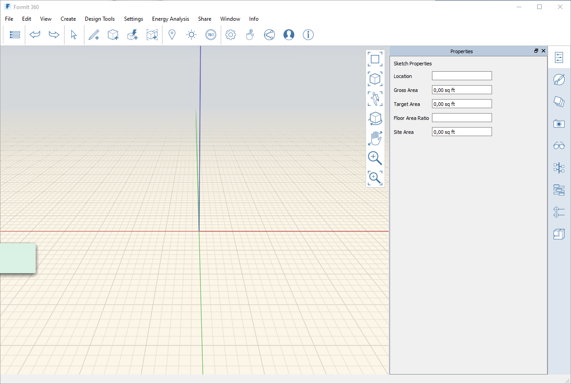571x384 pixels.
Task: Open the Sun and shadows tool
Action: 191,35
